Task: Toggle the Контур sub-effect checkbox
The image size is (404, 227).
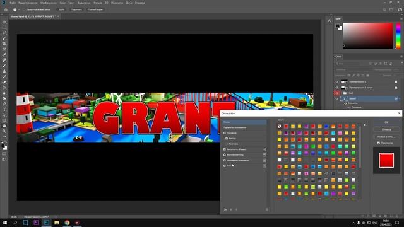Action: click(x=227, y=139)
